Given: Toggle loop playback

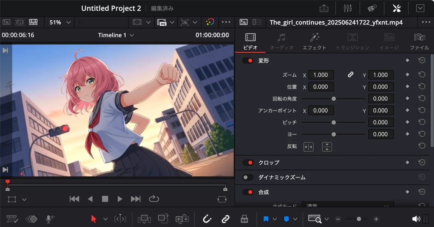Looking at the screenshot, I should coord(154,199).
